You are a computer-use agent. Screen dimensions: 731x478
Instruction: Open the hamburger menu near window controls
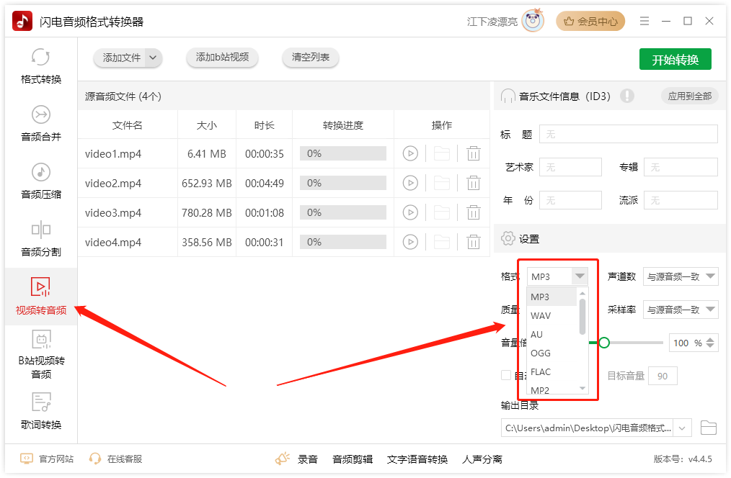click(644, 21)
